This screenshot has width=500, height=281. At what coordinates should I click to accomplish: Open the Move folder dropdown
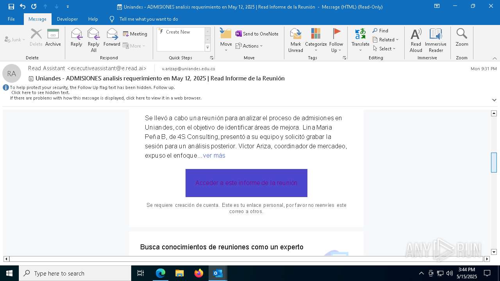click(x=226, y=40)
